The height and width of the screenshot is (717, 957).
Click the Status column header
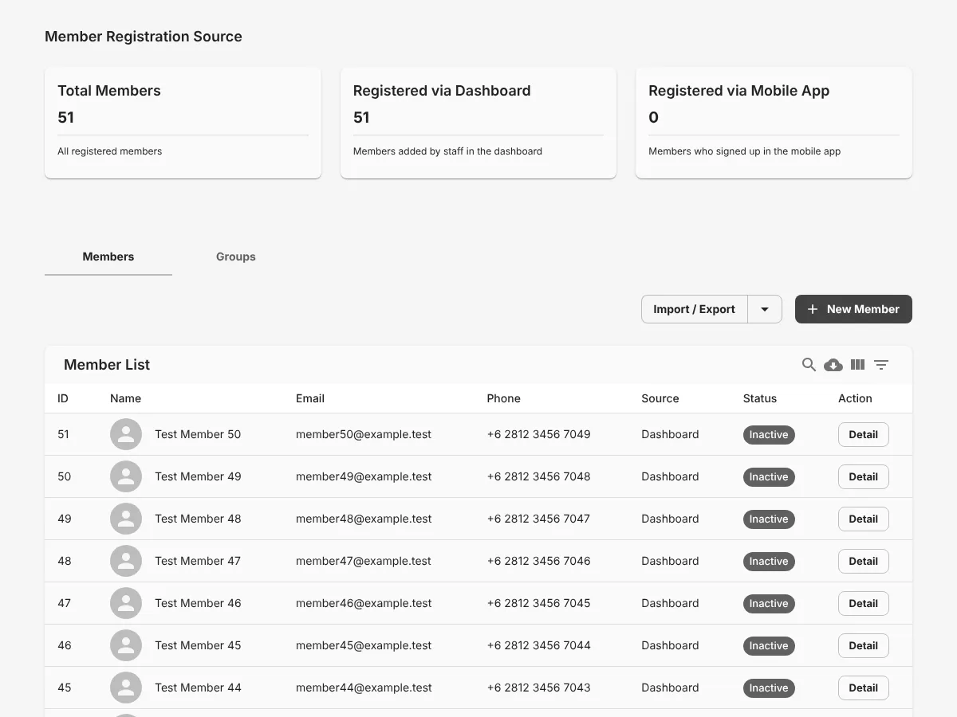760,398
